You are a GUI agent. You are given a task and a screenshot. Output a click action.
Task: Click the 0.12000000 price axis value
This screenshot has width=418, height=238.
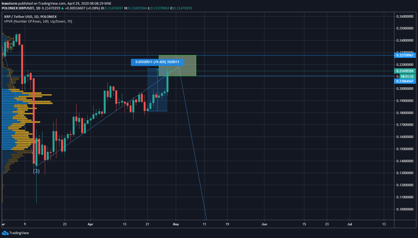[x=405, y=185]
